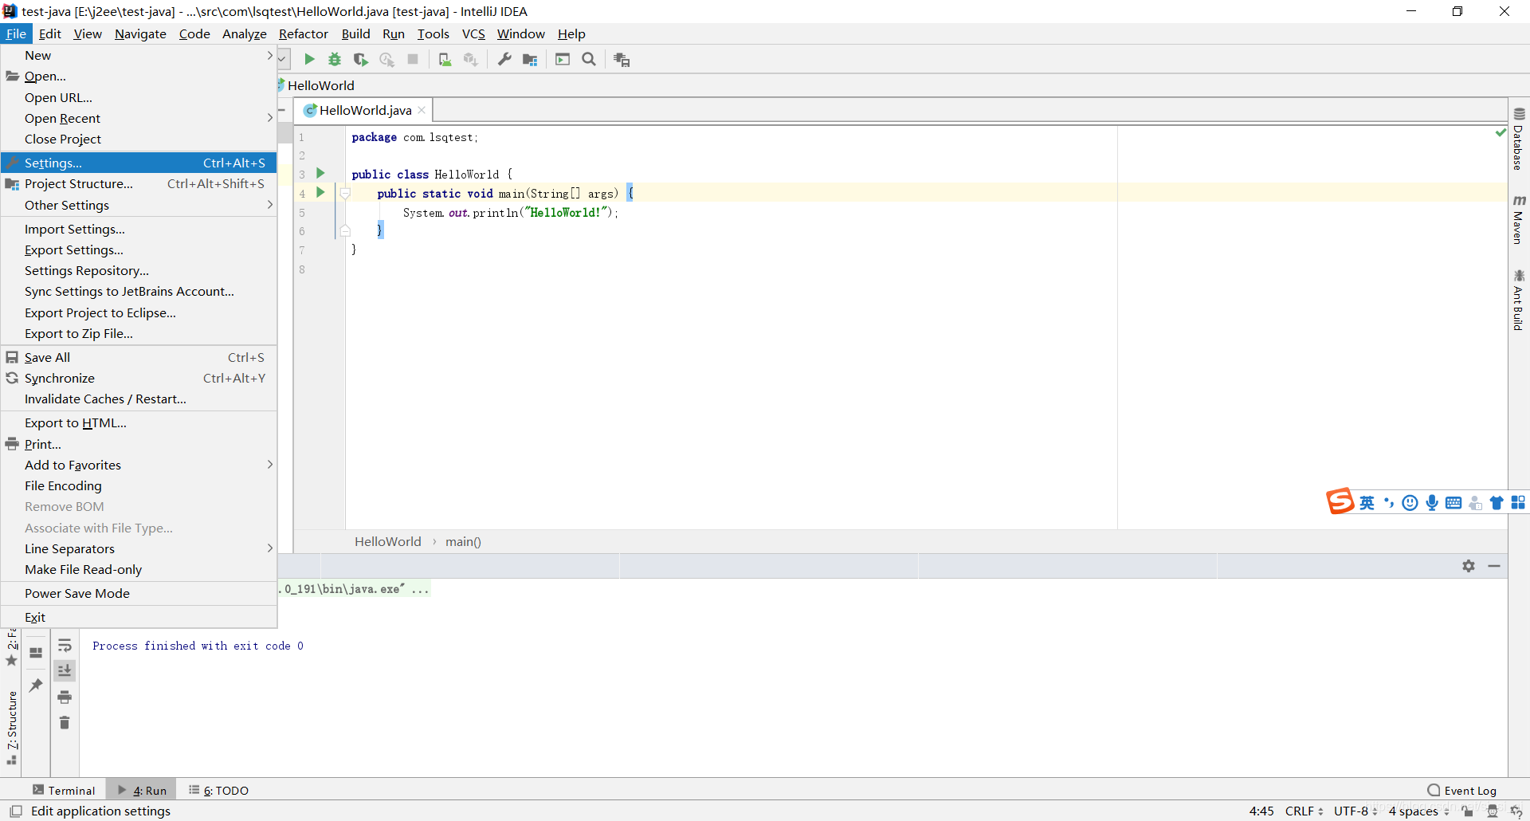Clear all Run console output with trash icon

pyautogui.click(x=65, y=722)
